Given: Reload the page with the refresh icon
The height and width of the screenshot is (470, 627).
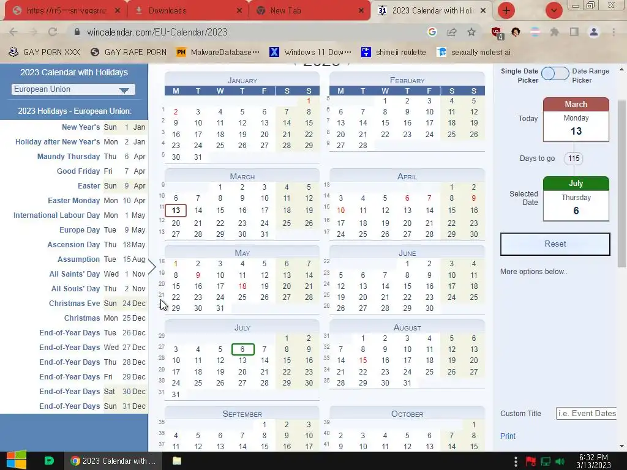Looking at the screenshot, I should [x=53, y=32].
